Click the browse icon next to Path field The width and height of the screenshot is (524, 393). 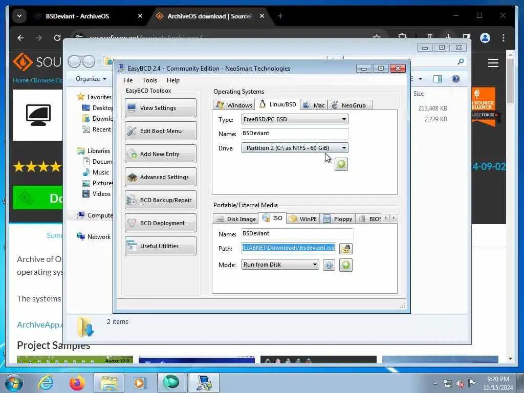346,249
